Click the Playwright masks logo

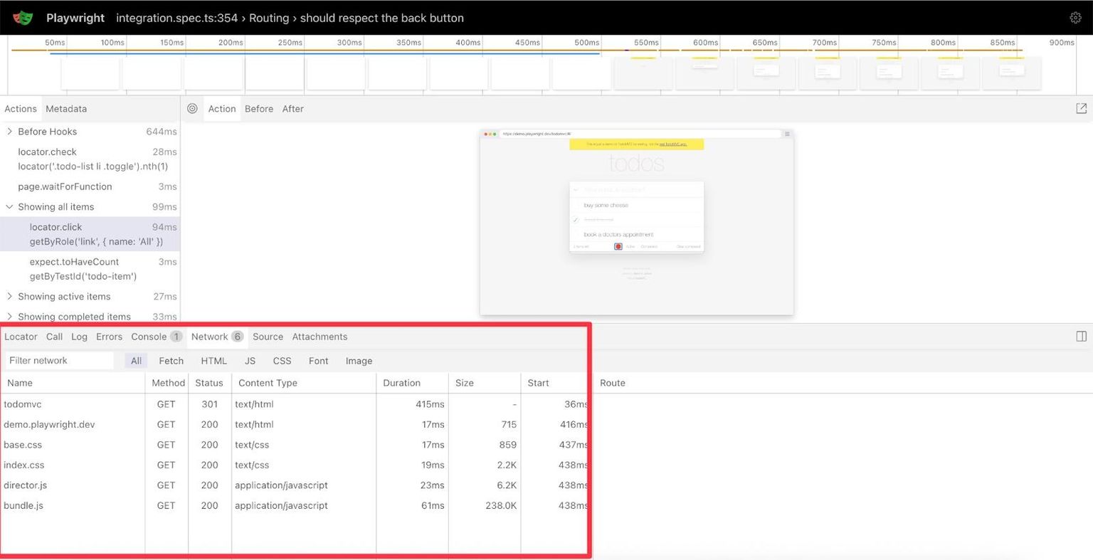[x=23, y=18]
